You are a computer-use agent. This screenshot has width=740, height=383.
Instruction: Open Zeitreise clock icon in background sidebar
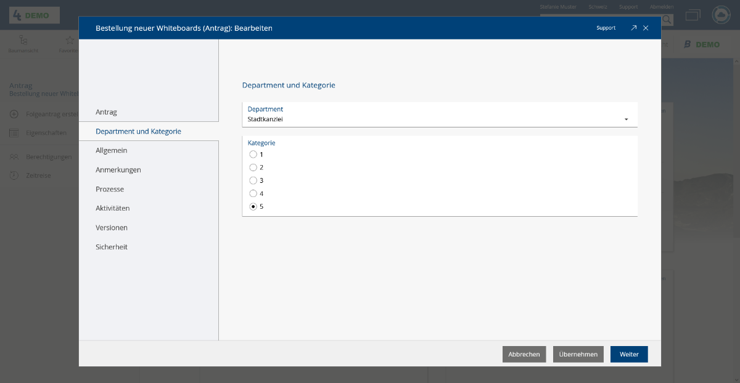coord(14,175)
